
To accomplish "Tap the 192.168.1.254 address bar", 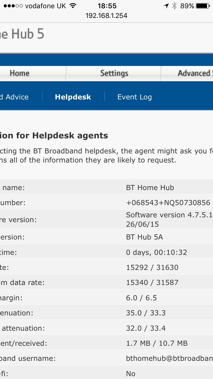I will (106, 15).
